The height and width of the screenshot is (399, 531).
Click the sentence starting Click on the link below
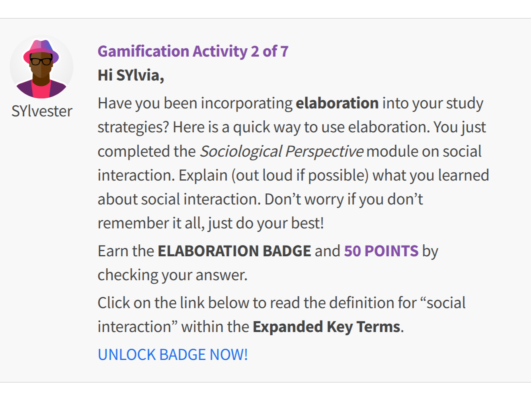(282, 314)
